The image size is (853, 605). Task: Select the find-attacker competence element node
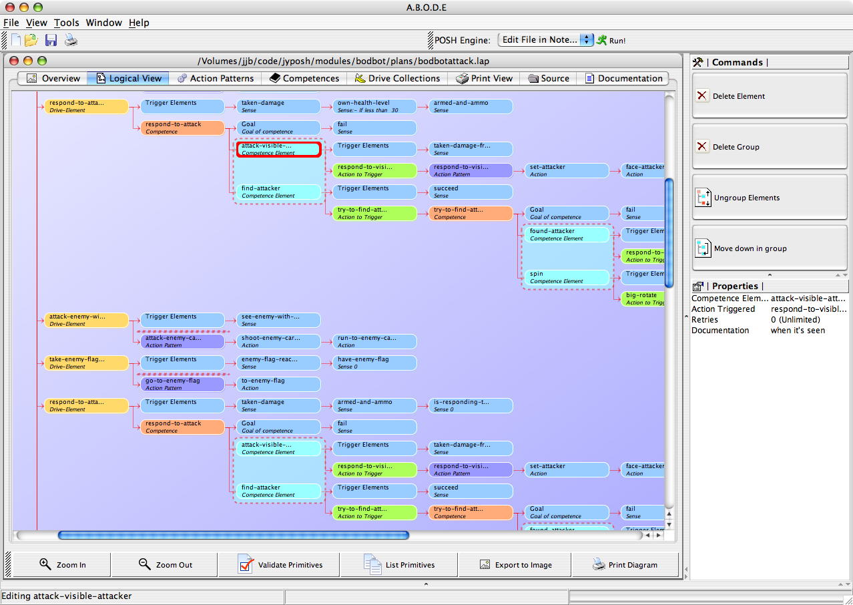point(279,192)
